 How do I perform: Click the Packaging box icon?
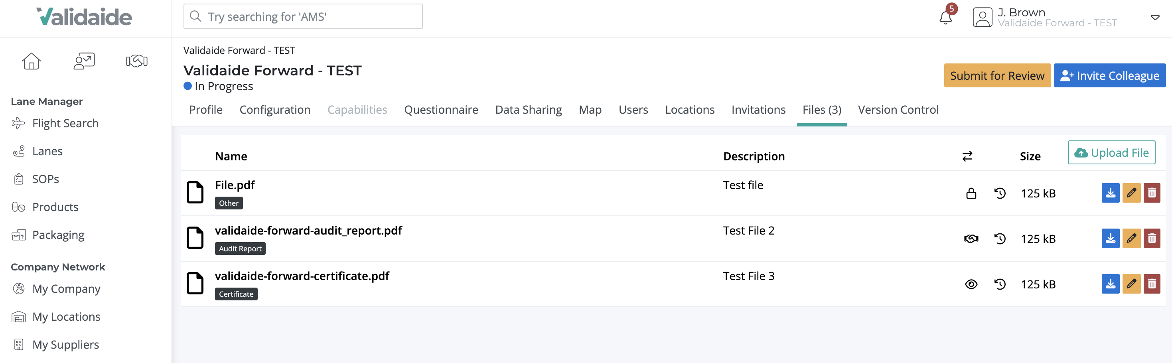tap(19, 235)
